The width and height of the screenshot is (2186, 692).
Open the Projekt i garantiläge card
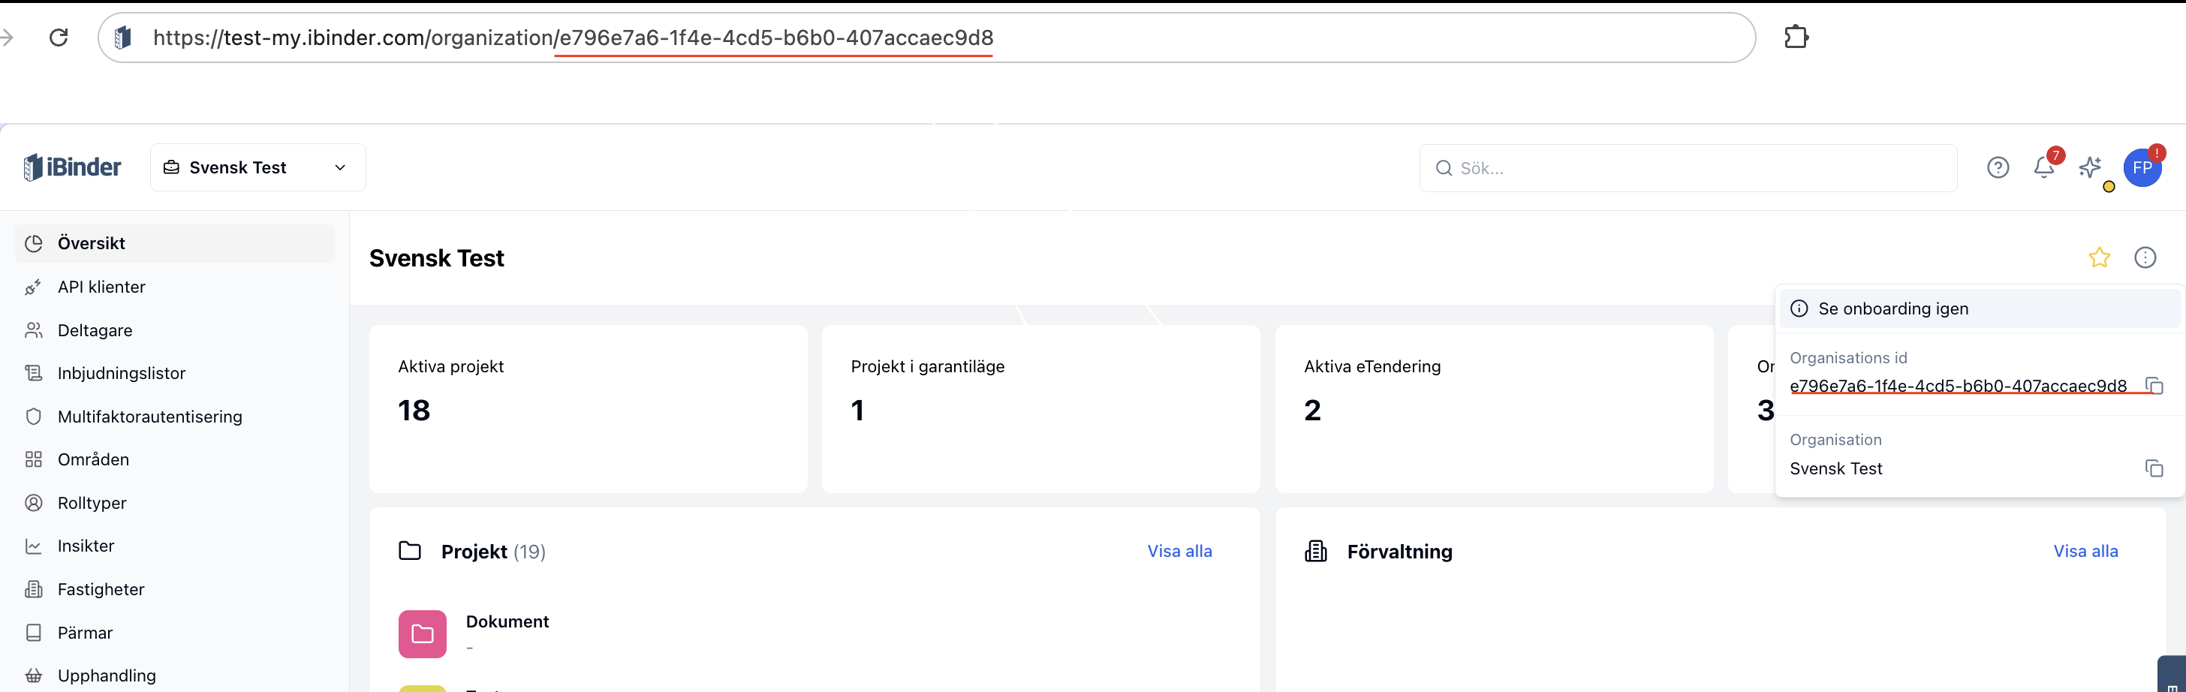point(1040,409)
